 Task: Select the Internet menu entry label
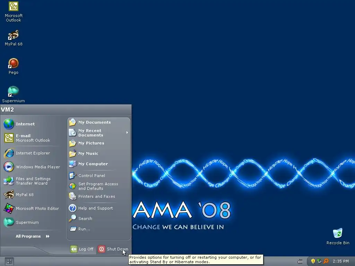point(25,124)
